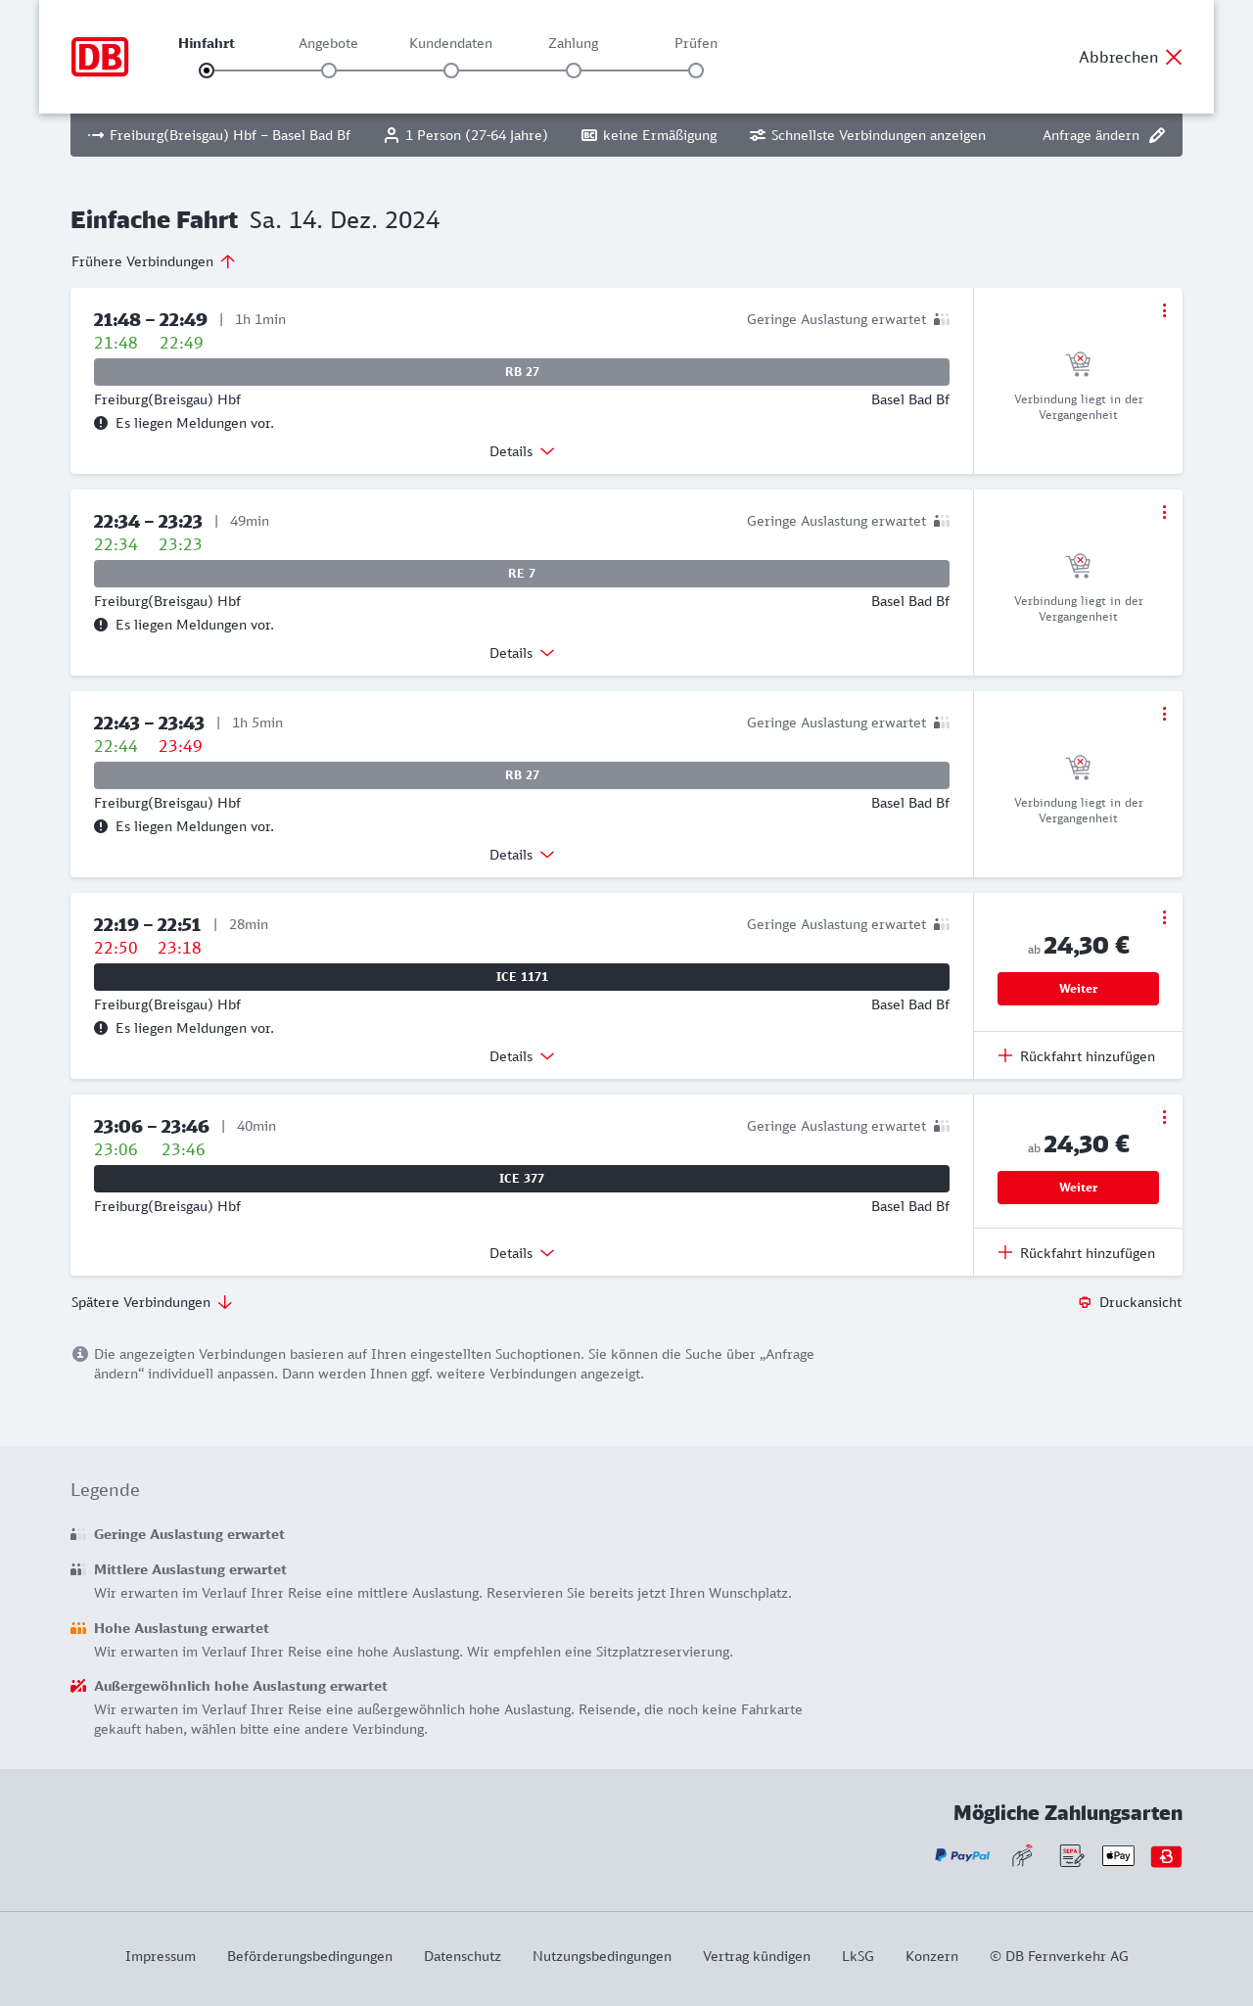This screenshot has height=2006, width=1253.
Task: Click the Abbrechen close icon
Action: [1174, 57]
